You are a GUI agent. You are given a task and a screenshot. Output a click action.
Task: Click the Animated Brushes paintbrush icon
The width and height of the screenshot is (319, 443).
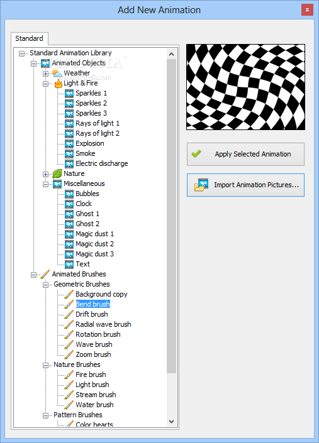tap(45, 274)
